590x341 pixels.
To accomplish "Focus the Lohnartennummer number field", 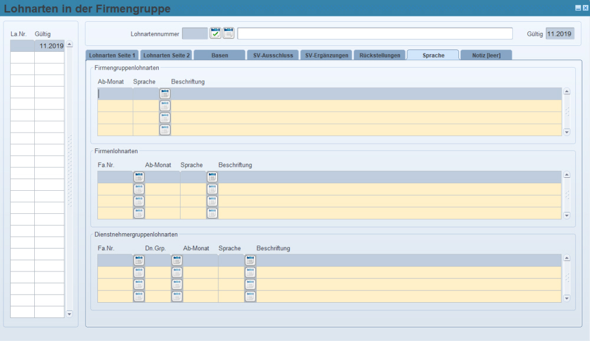I will [195, 34].
